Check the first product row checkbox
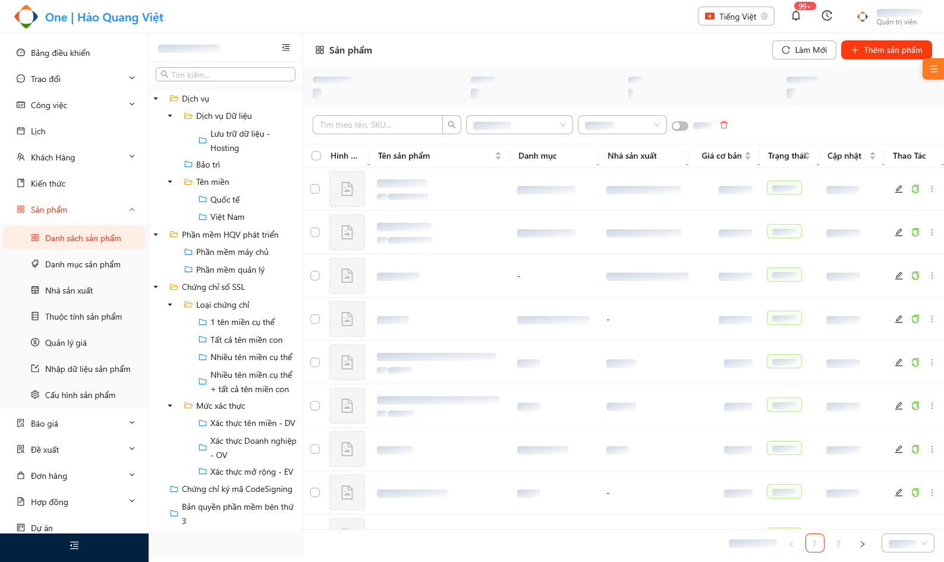The image size is (944, 562). tap(315, 189)
